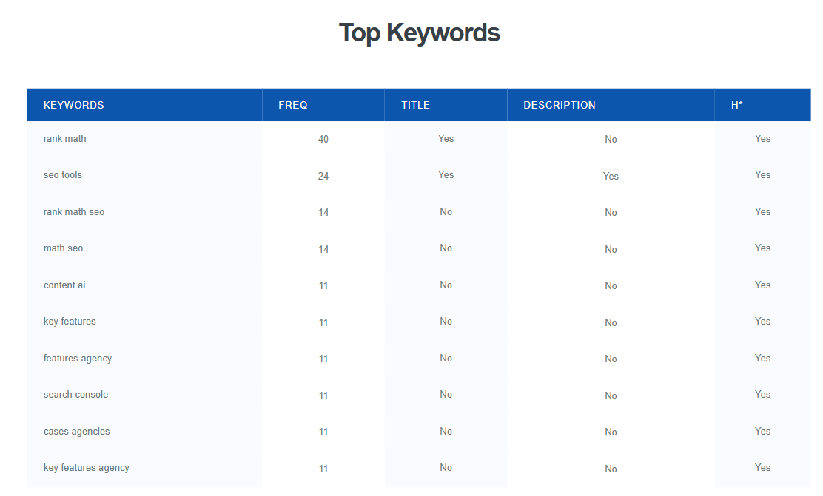Click frequency 14 in math seo row

click(x=323, y=250)
